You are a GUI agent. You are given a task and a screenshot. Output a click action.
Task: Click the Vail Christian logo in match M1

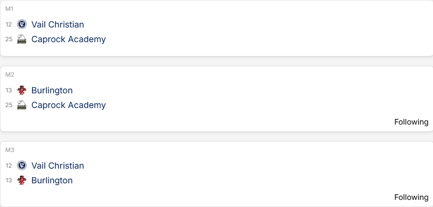click(21, 24)
